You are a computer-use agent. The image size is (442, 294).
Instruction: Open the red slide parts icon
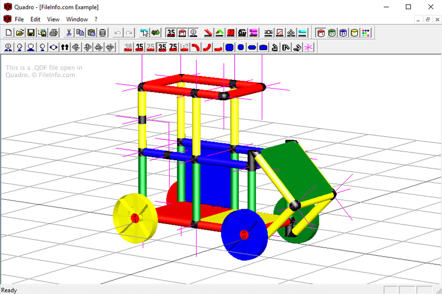click(x=209, y=33)
